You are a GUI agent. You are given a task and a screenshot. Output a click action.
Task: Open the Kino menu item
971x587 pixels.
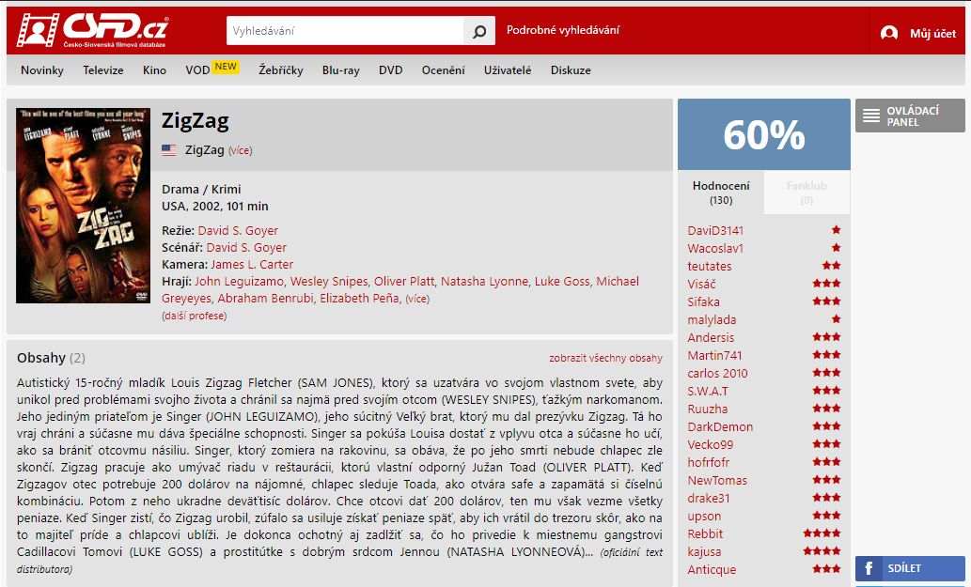154,70
